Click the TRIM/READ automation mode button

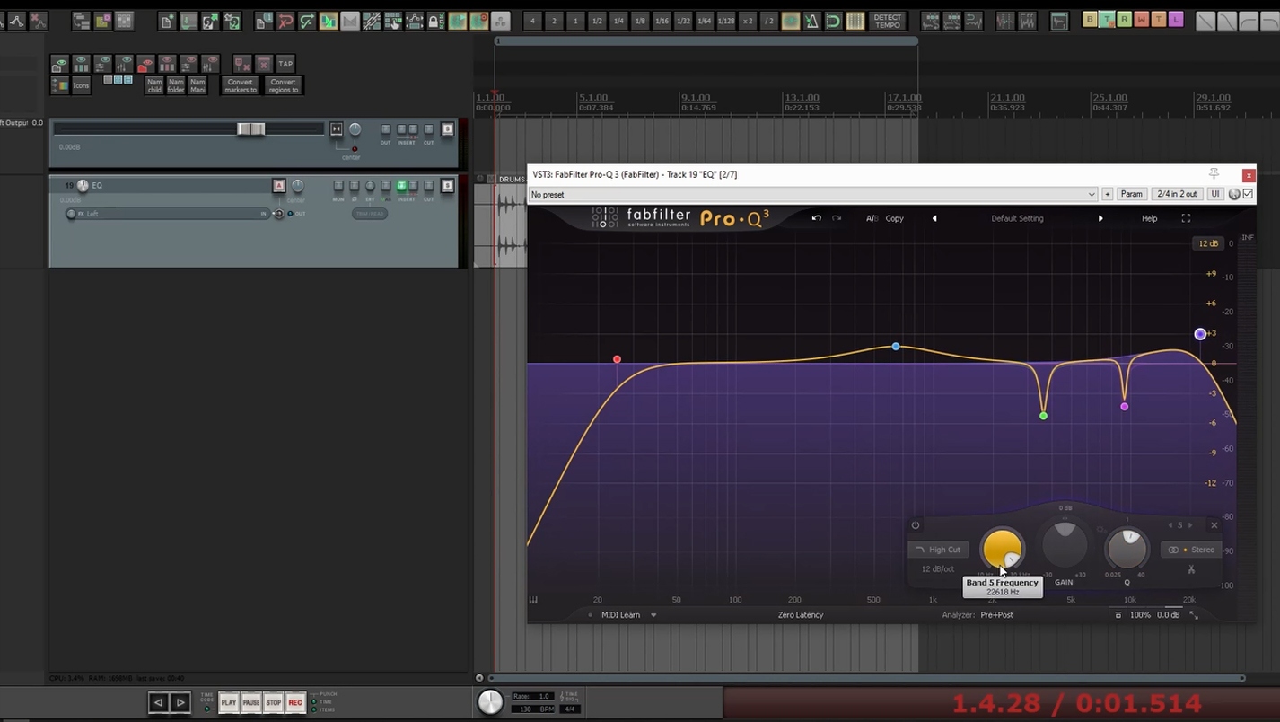[370, 214]
